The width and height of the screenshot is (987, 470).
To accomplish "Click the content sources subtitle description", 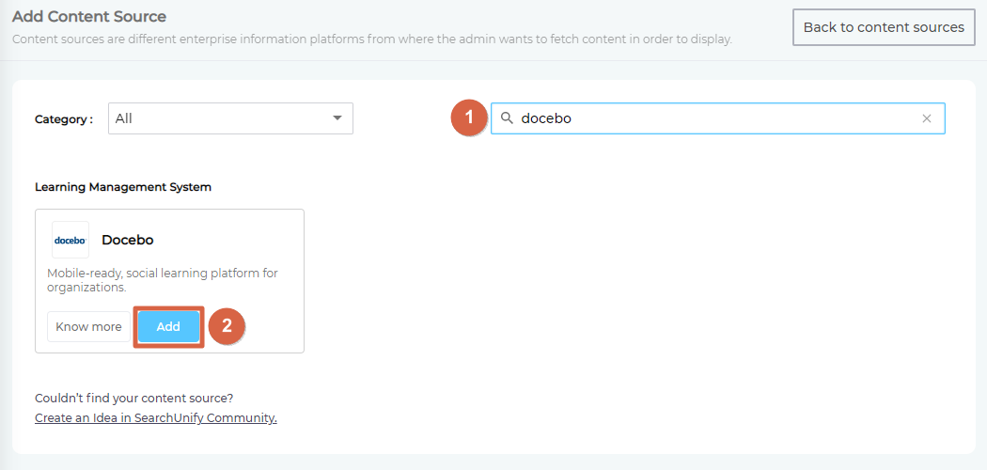I will click(371, 39).
